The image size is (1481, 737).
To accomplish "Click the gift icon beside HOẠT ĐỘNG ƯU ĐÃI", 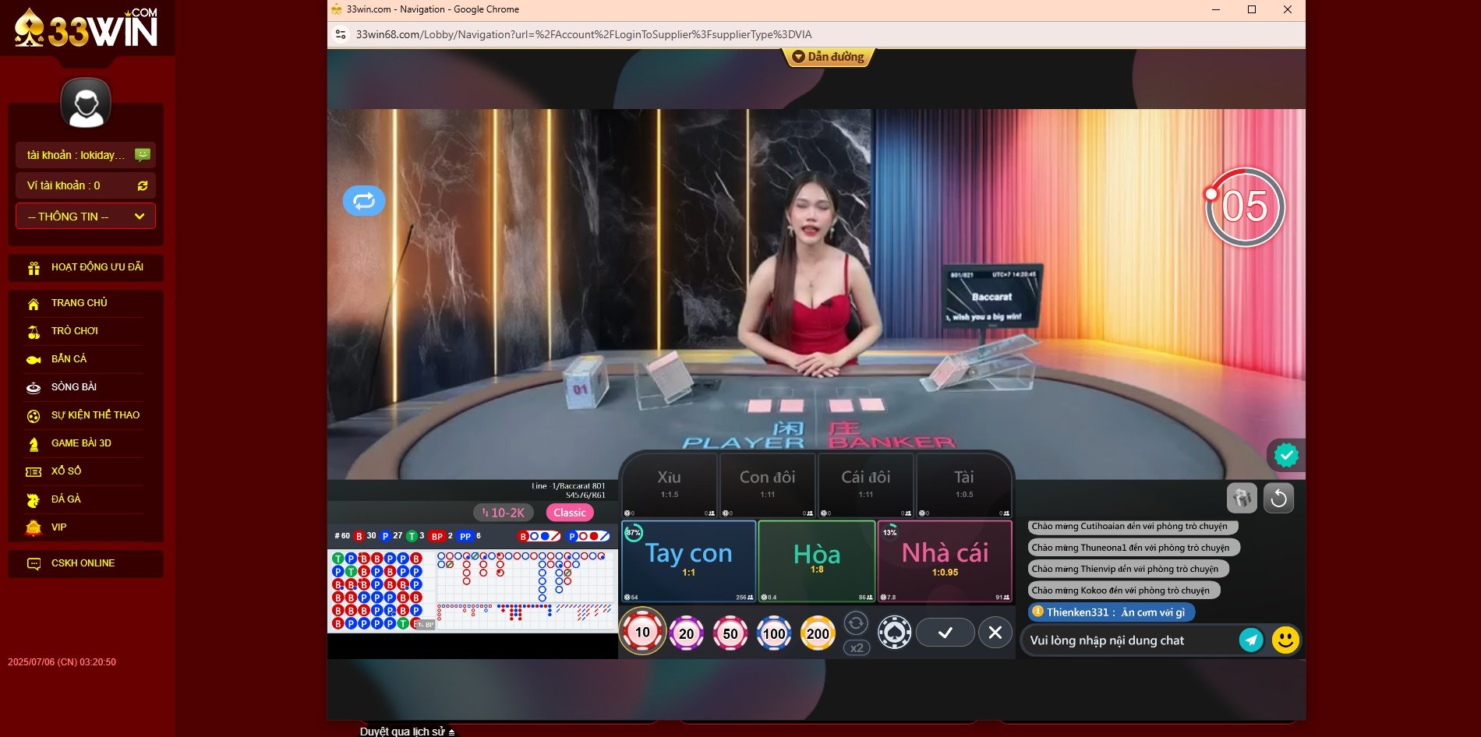I will pos(34,268).
